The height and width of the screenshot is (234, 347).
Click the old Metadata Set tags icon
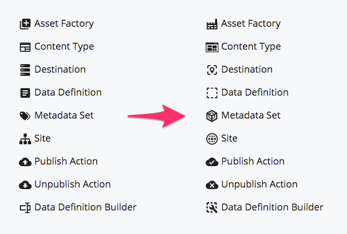tap(25, 116)
